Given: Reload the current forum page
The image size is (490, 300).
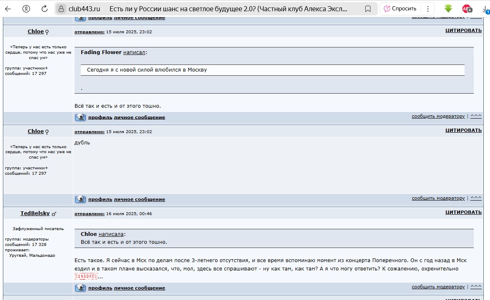Looking at the screenshot, I should click(44, 9).
